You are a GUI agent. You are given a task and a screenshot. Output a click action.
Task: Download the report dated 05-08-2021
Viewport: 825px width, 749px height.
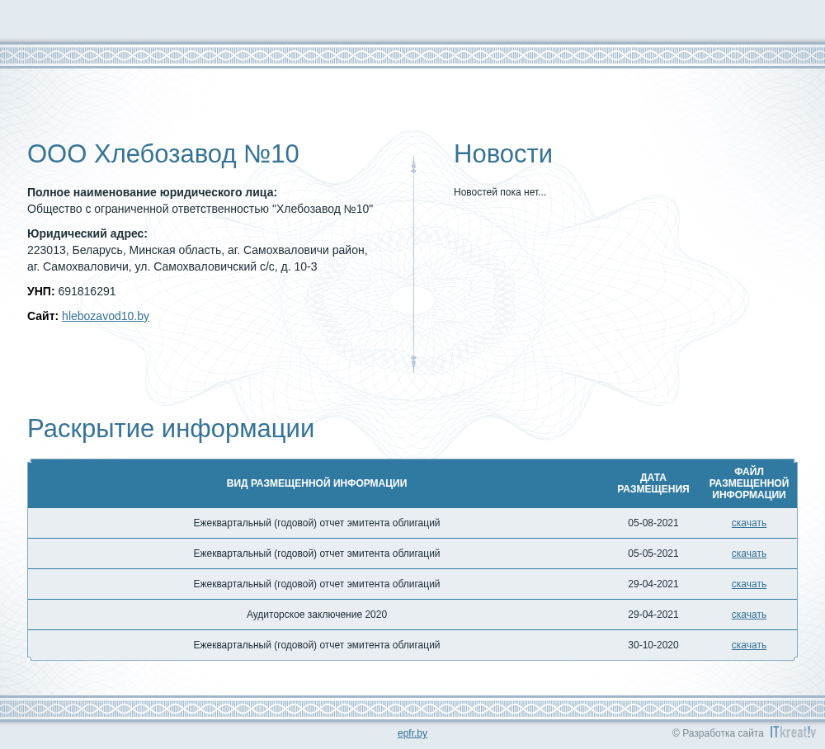[749, 523]
